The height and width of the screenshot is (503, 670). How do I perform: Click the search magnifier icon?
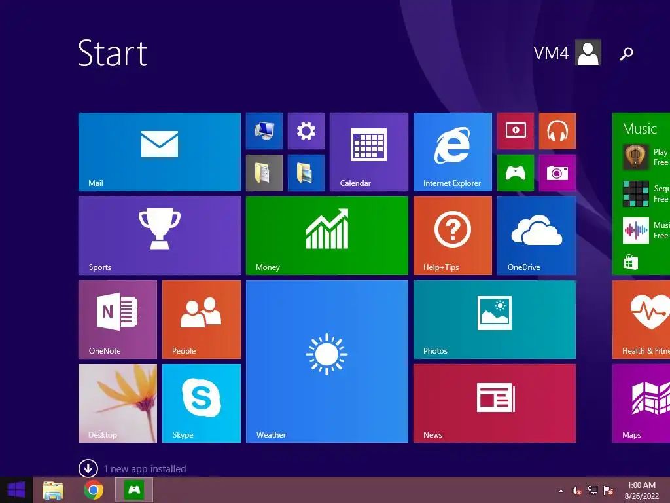pyautogui.click(x=626, y=54)
